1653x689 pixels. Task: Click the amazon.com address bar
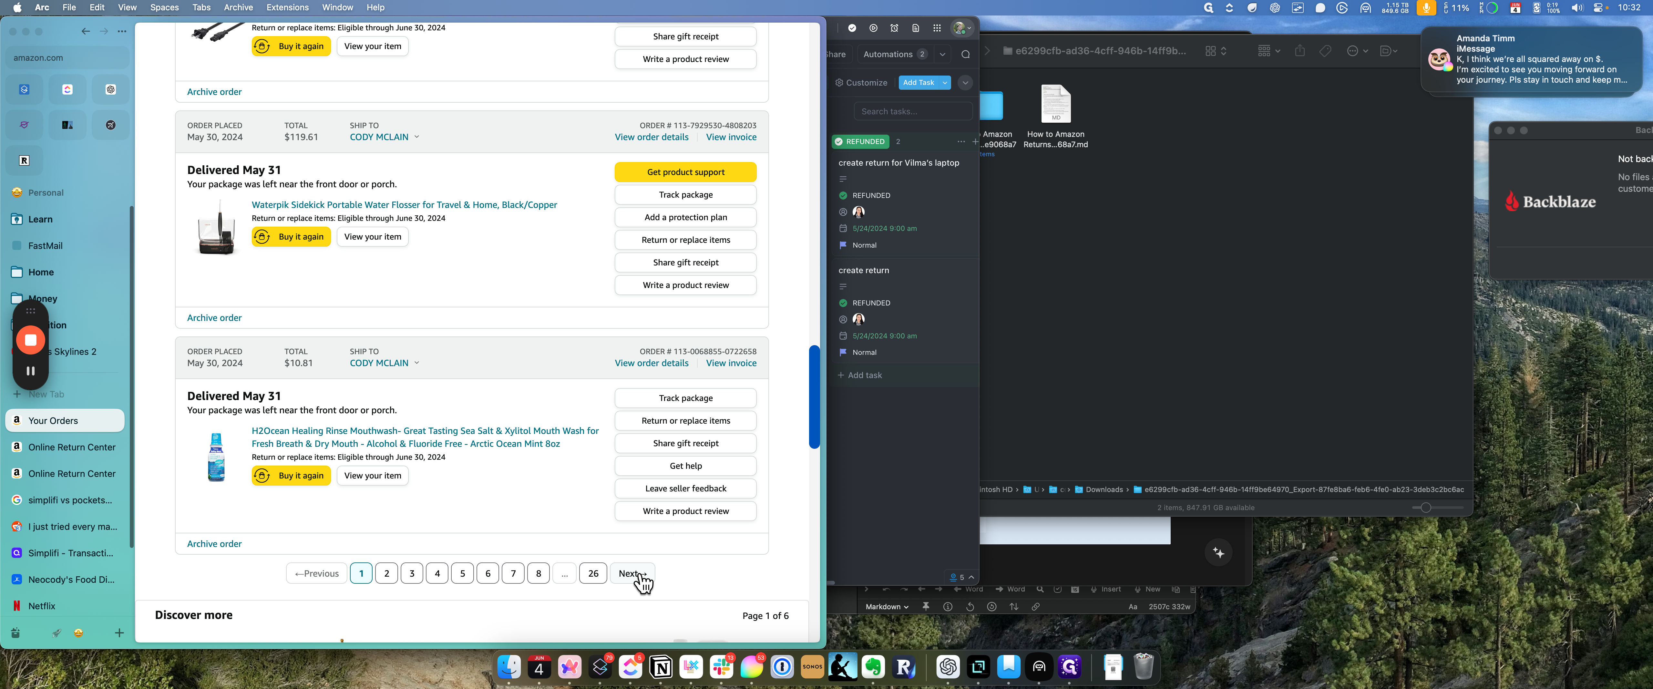[x=67, y=58]
